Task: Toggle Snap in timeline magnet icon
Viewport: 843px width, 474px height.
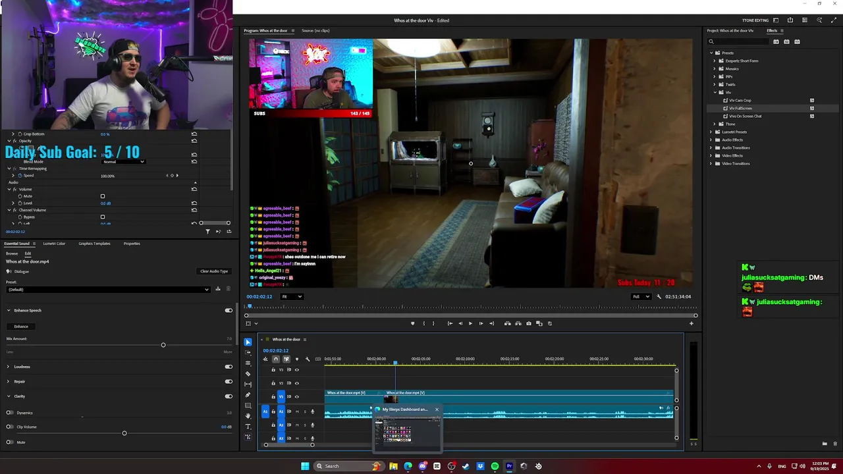Action: (276, 359)
